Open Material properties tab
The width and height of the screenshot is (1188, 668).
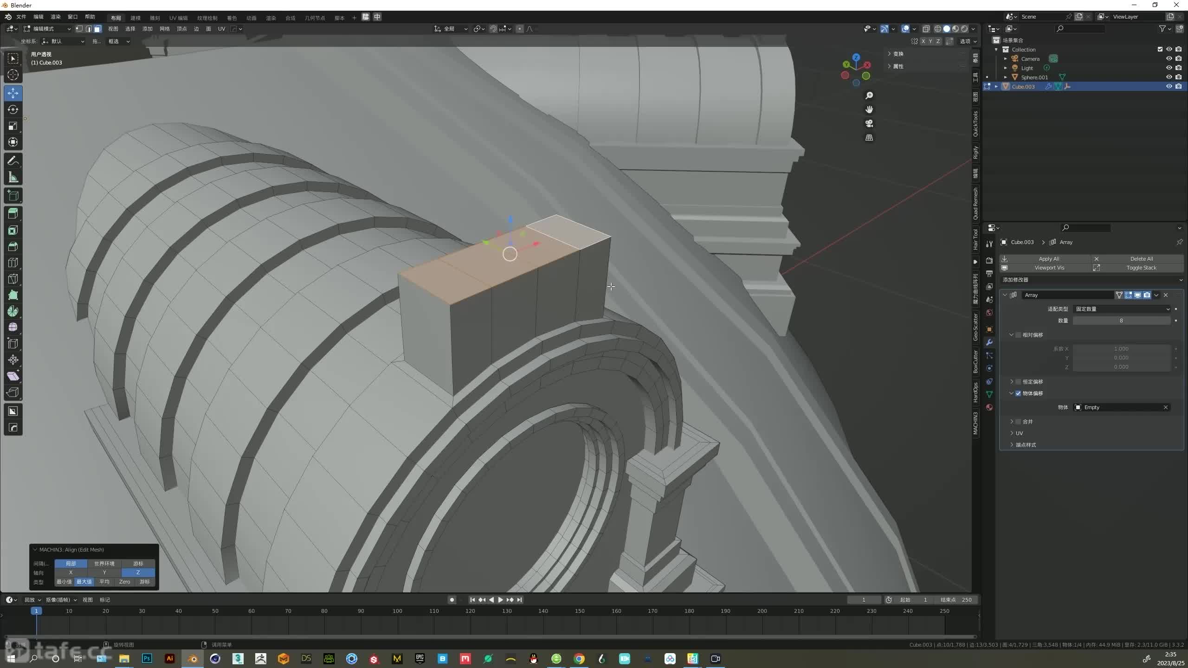pyautogui.click(x=989, y=407)
